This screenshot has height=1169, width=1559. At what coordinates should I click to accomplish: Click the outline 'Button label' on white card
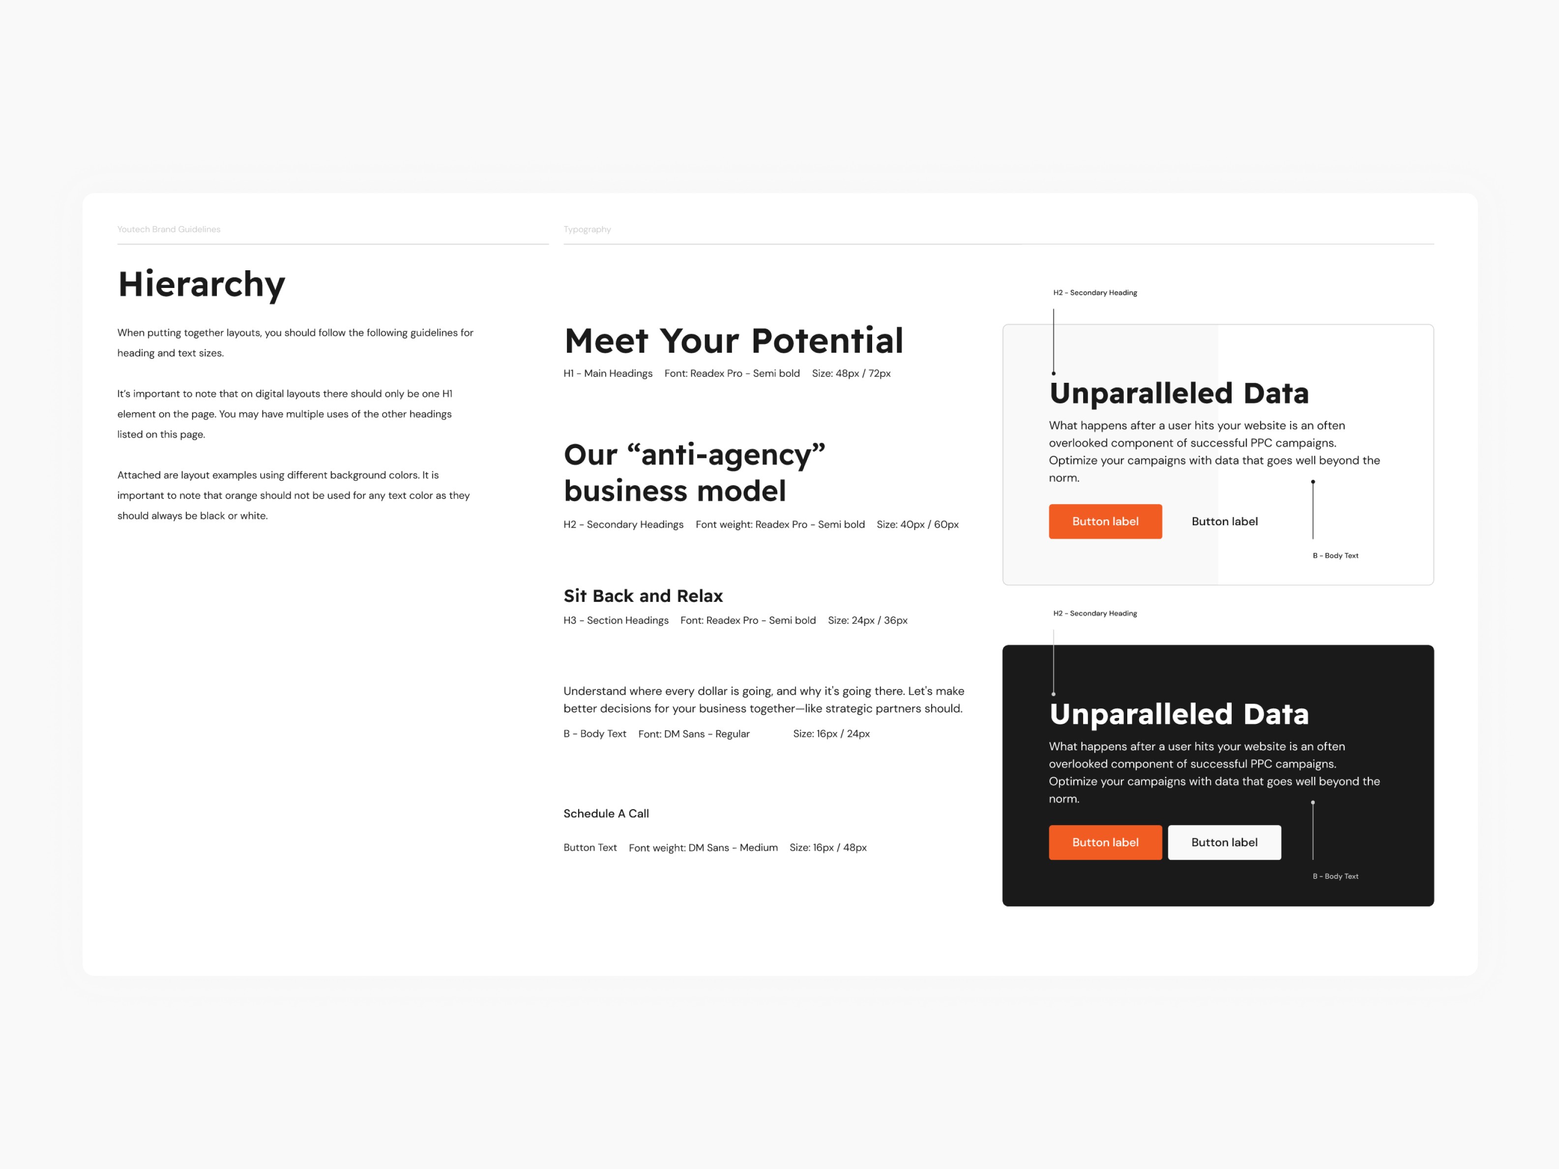(x=1225, y=521)
